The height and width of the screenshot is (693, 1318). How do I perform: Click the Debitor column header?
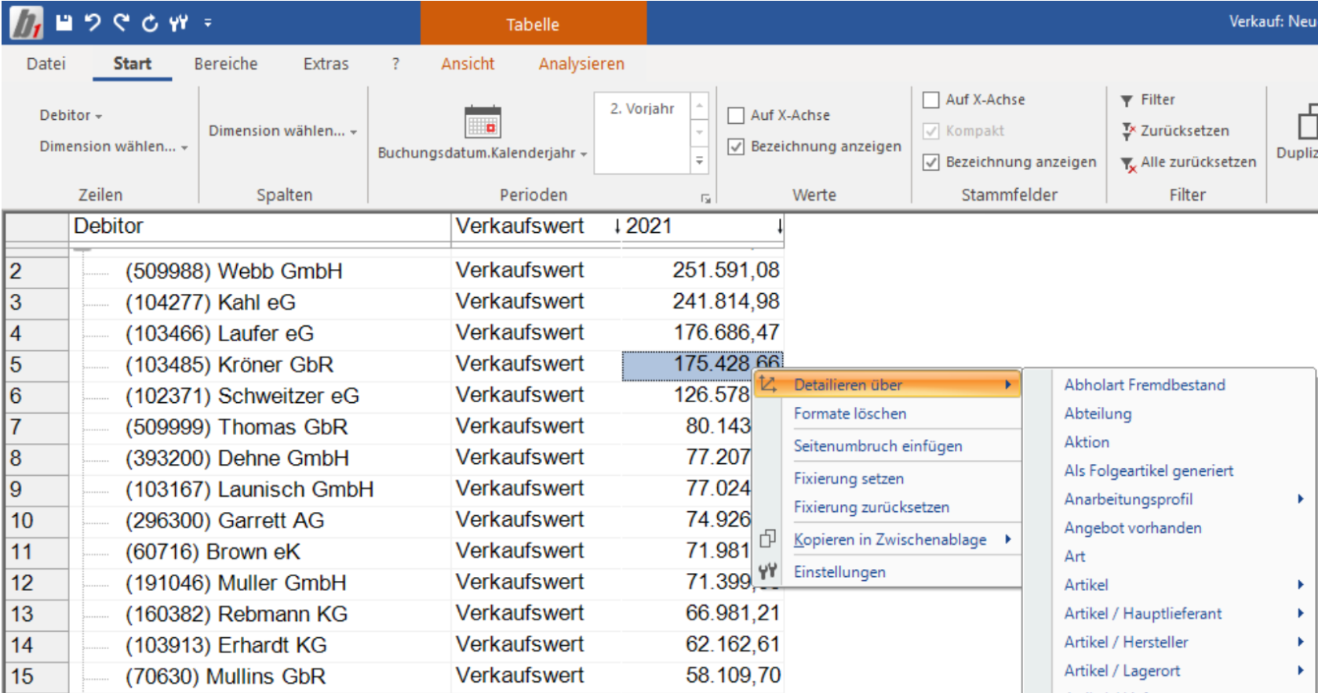[260, 226]
